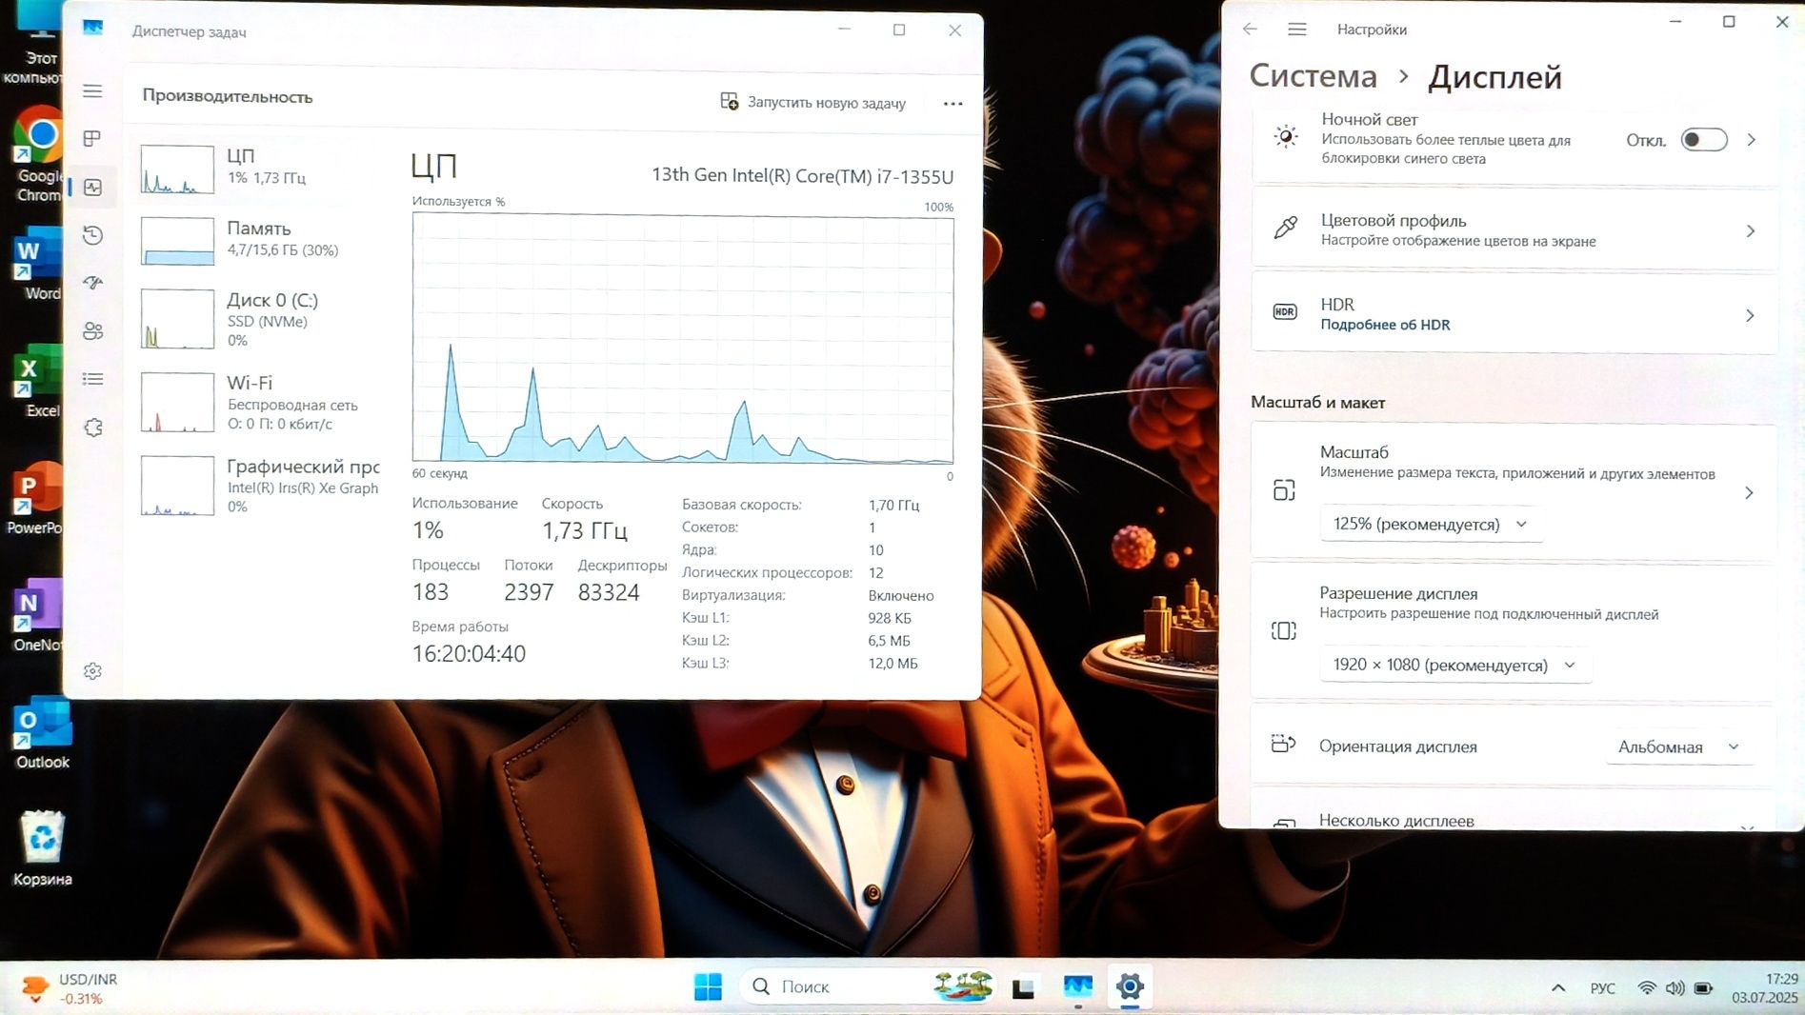Click the HDR badge icon
Image resolution: width=1805 pixels, height=1015 pixels.
[x=1285, y=311]
